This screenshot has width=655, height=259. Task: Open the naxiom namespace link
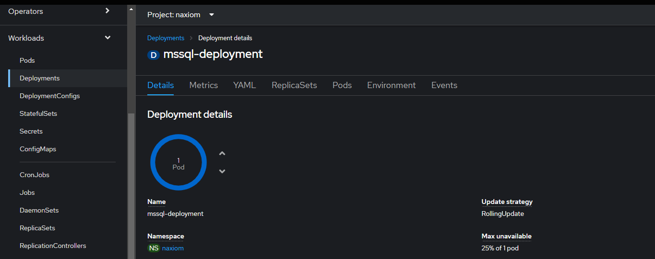pos(173,248)
